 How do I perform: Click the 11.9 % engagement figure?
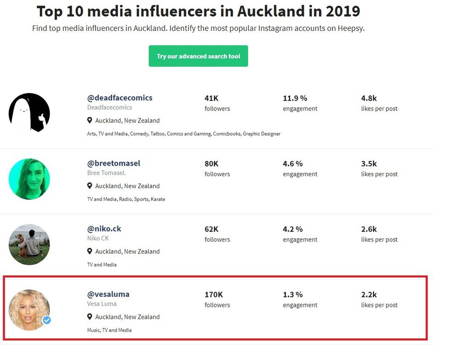295,98
